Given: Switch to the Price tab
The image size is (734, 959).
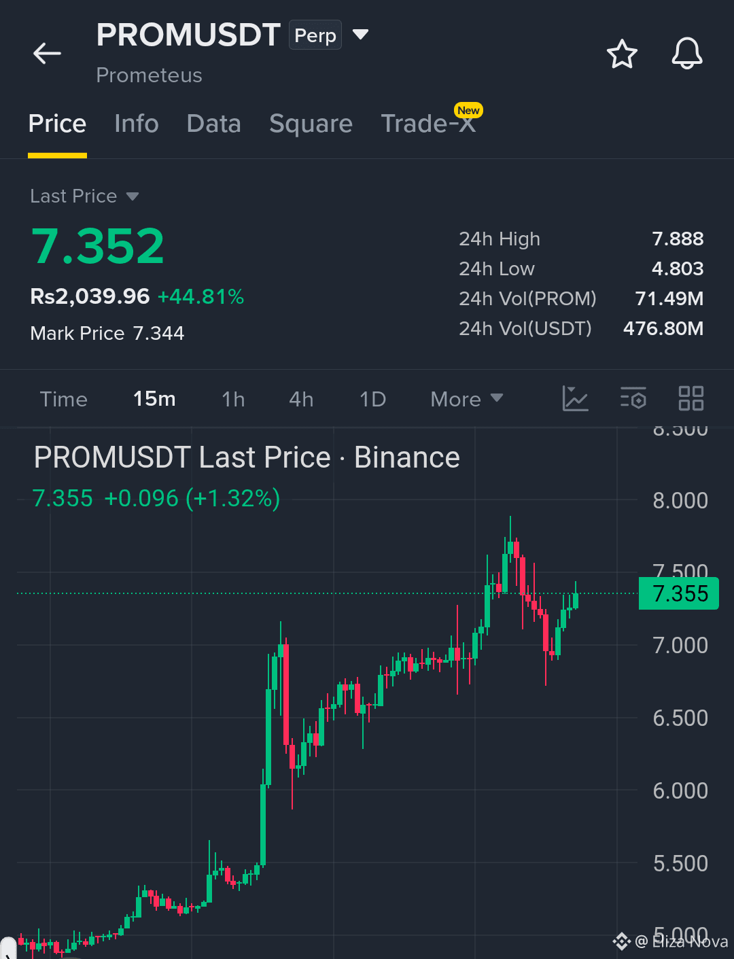Looking at the screenshot, I should pyautogui.click(x=57, y=124).
